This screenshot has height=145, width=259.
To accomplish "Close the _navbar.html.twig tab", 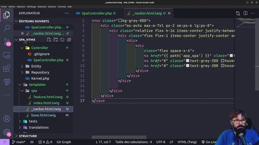I will click(x=169, y=13).
